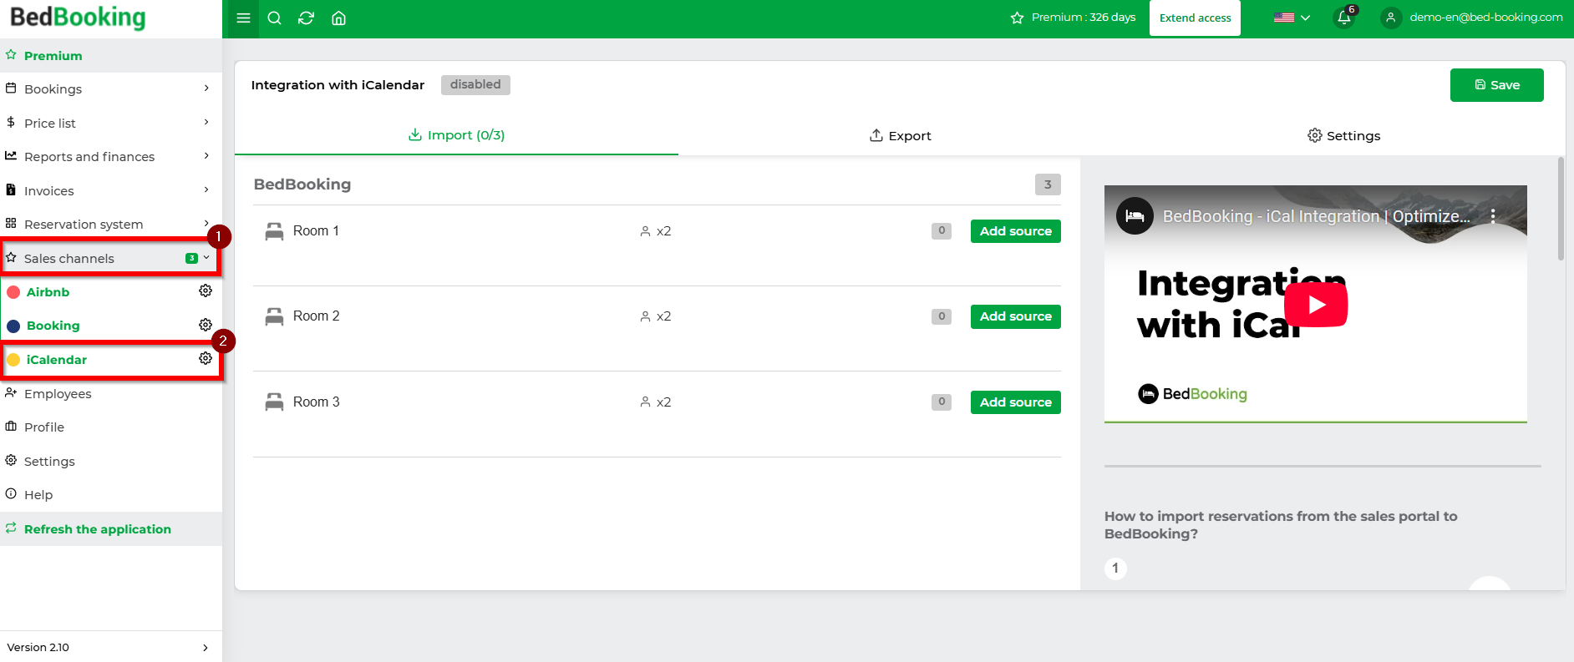Click the refresh arrows icon in top bar
The width and height of the screenshot is (1574, 662).
[x=307, y=18]
